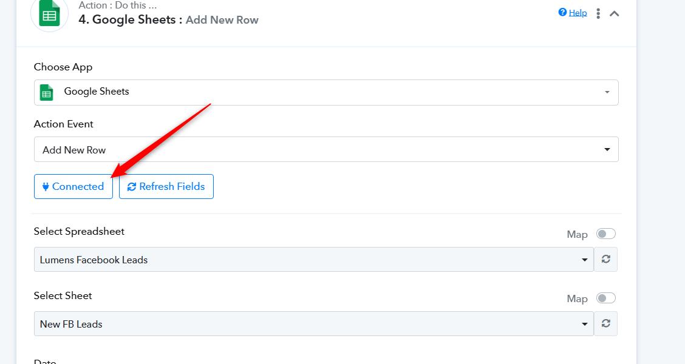Open the three-dot step options menu

click(x=598, y=13)
